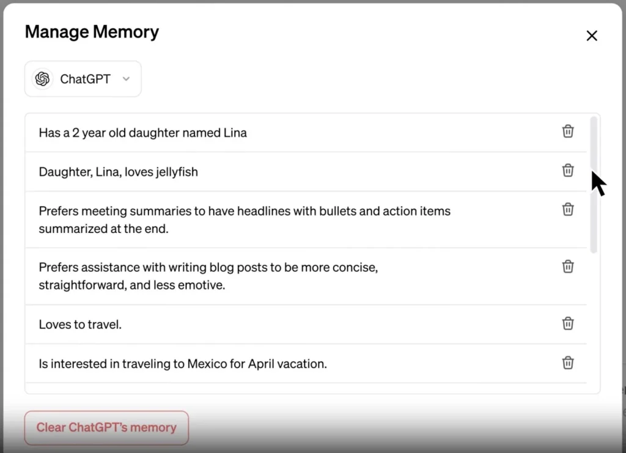Delete the "2 year old daughter" memory
Image resolution: width=626 pixels, height=453 pixels.
(x=568, y=131)
